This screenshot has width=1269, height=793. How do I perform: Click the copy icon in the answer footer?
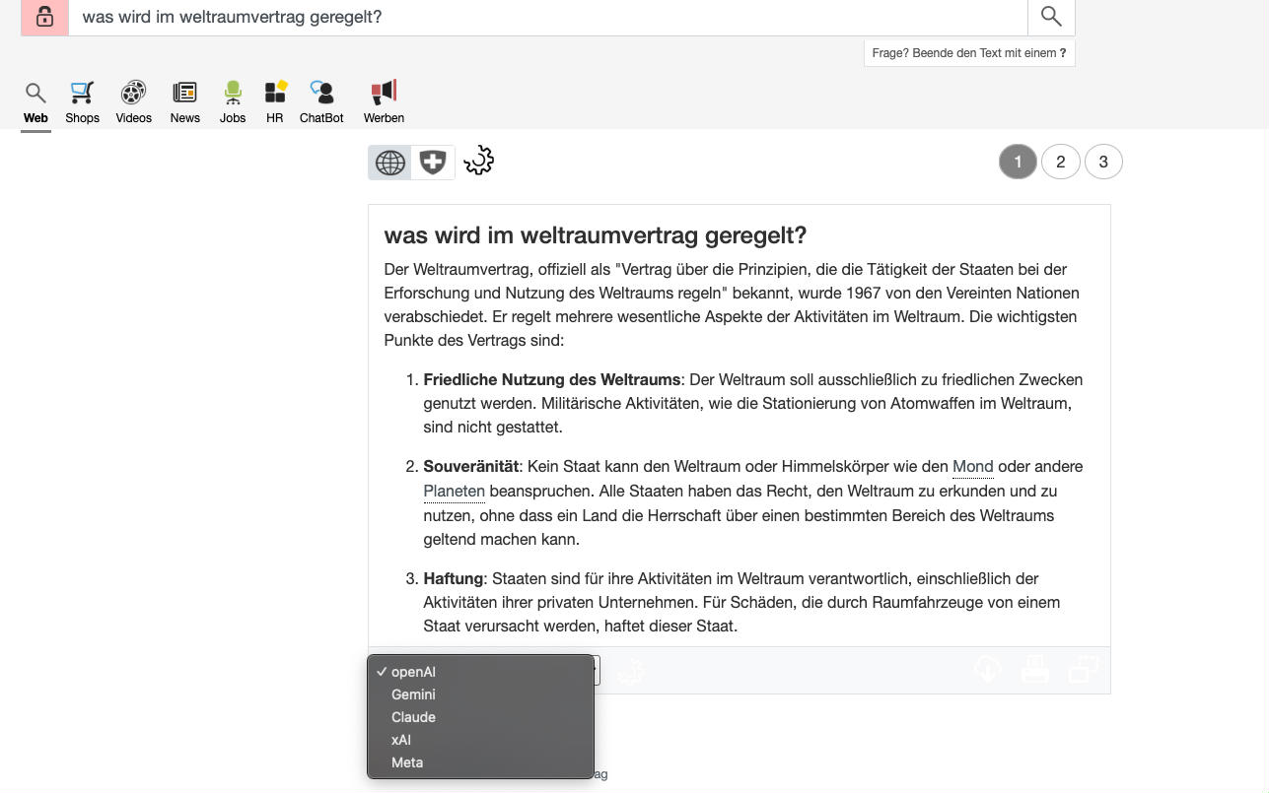click(x=1084, y=670)
